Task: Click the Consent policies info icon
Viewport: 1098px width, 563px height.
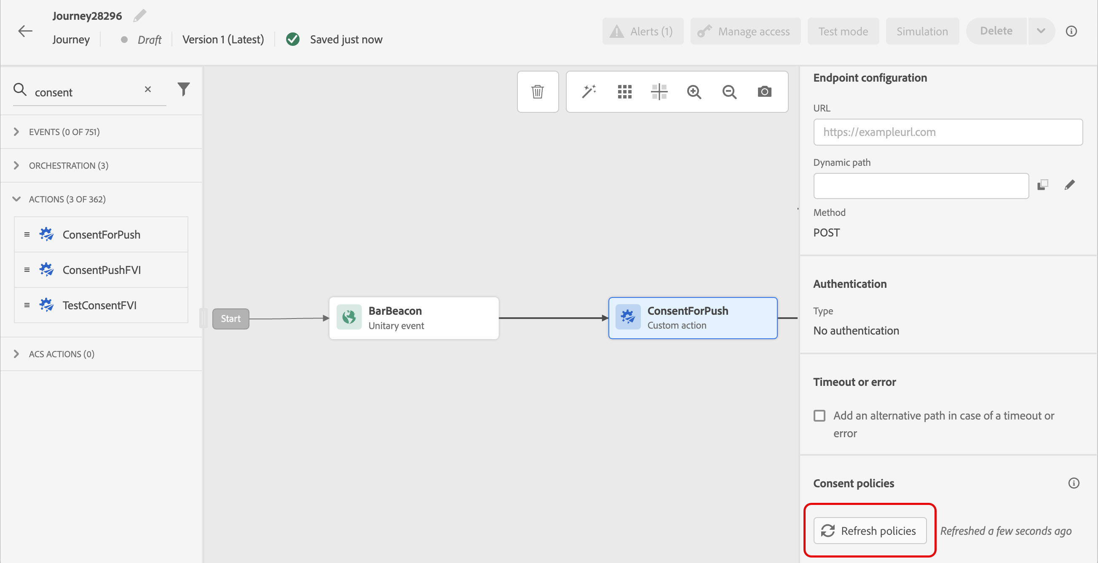Action: (1073, 483)
